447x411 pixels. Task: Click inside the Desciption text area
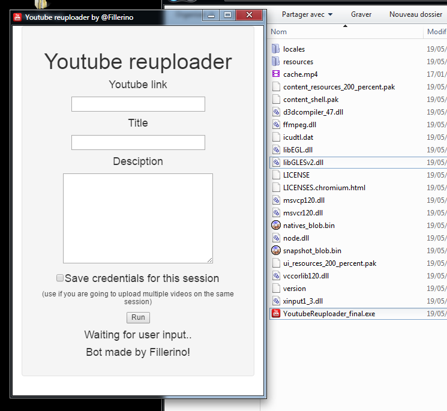point(138,218)
